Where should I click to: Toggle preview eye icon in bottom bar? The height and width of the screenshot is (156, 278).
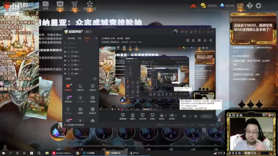tap(190, 116)
